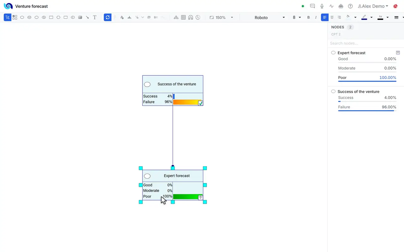This screenshot has width=404, height=252.
Task: Set text alignment to left
Action: [x=324, y=17]
